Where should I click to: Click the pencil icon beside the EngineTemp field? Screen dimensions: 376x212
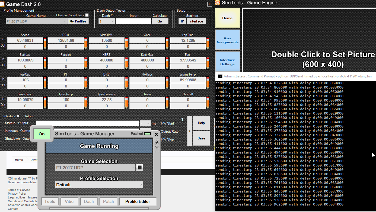tap(208, 83)
